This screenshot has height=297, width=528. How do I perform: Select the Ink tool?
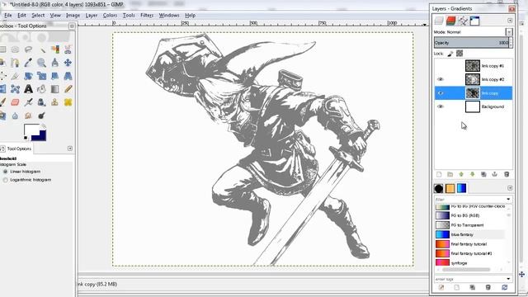tap(42, 102)
